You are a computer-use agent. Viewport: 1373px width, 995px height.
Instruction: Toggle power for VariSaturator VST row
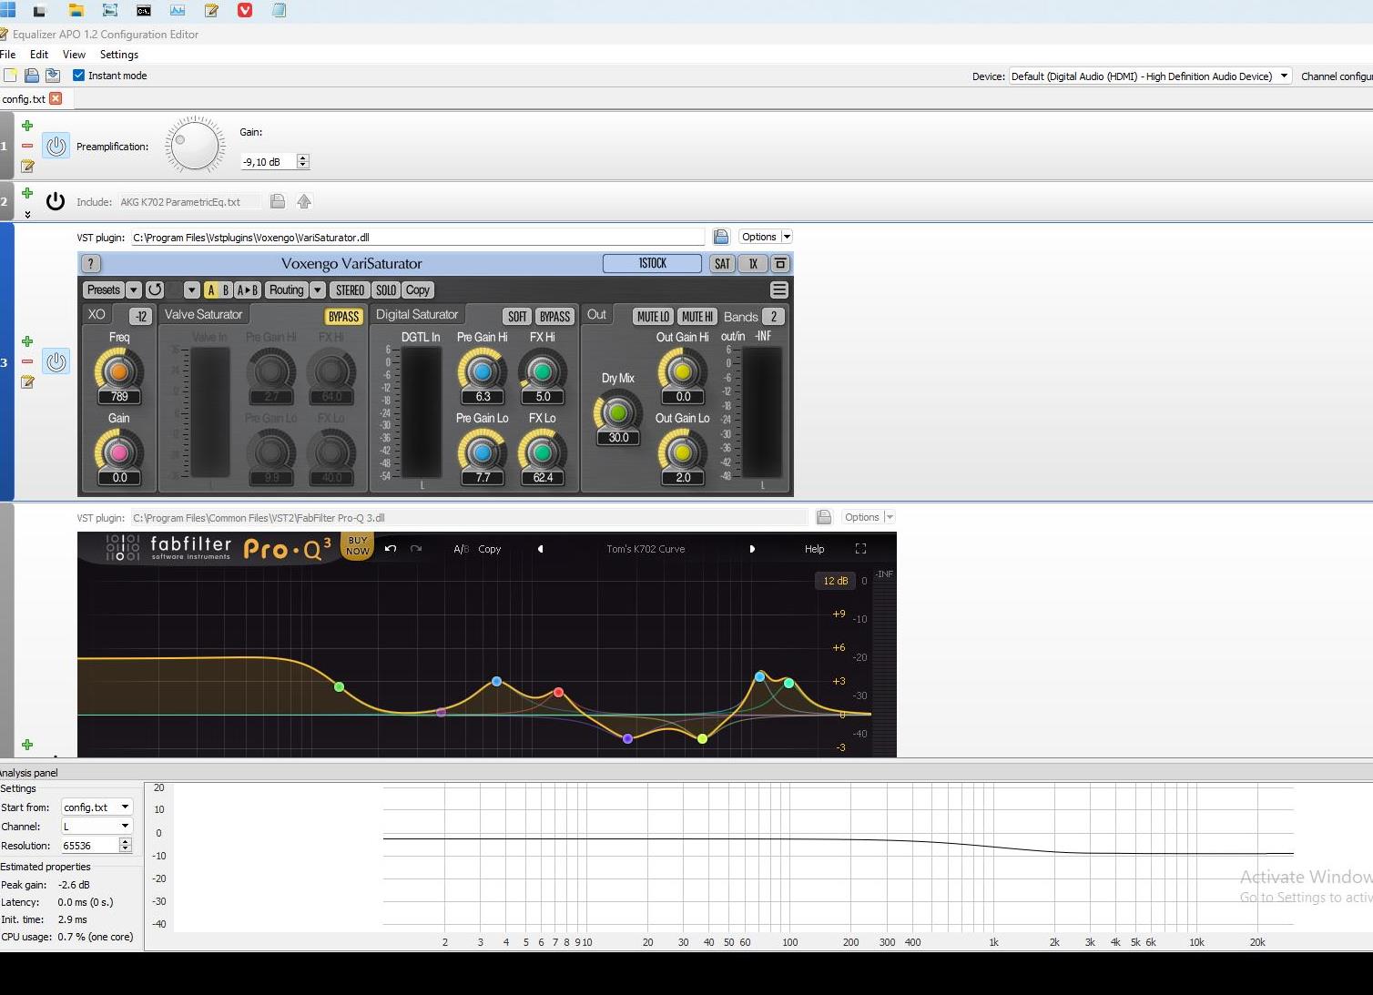[x=56, y=361]
